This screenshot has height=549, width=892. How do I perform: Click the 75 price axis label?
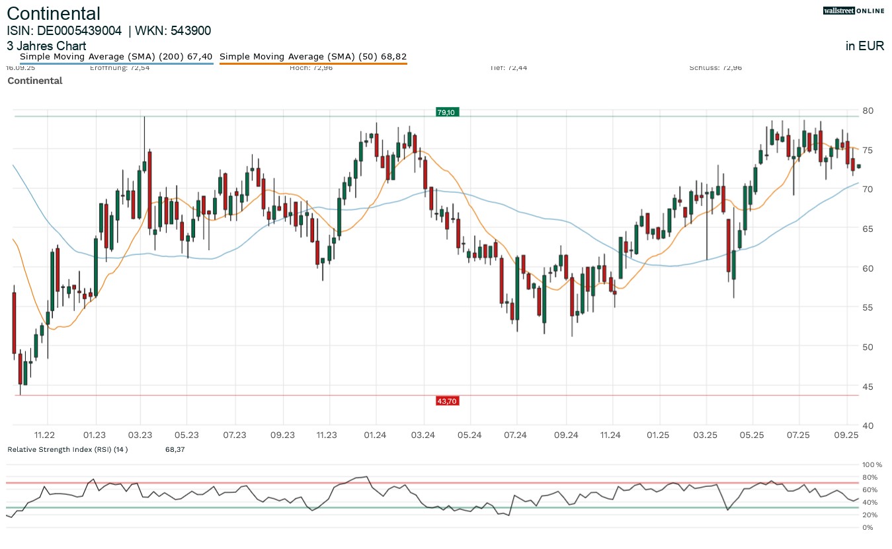pos(868,150)
